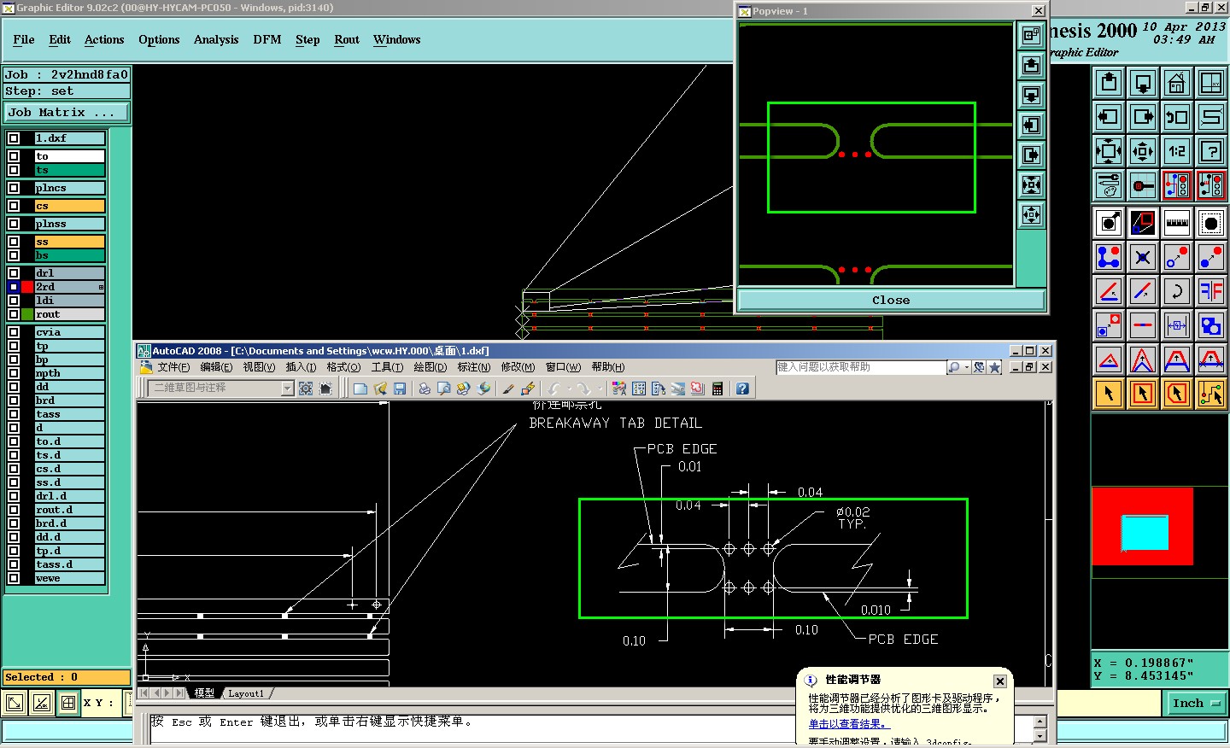This screenshot has height=748, width=1230.
Task: Click the zoom in (expand) icon
Action: [x=1109, y=151]
